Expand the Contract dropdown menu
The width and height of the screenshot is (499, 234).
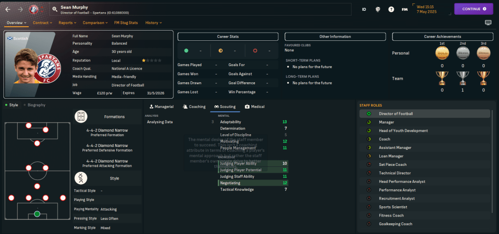point(43,22)
